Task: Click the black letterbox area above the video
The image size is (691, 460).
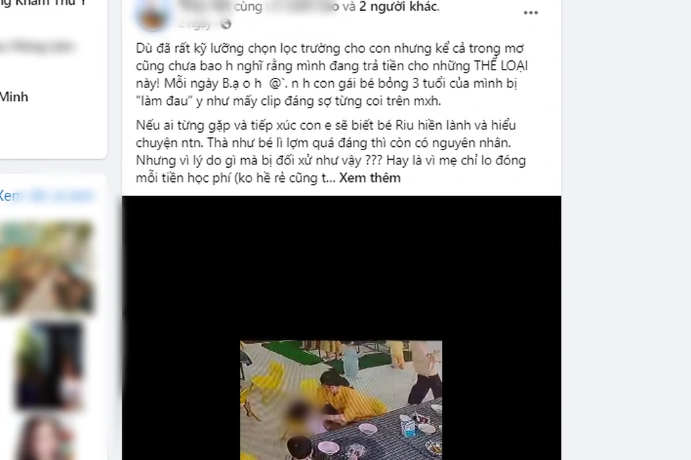Action: pyautogui.click(x=341, y=268)
